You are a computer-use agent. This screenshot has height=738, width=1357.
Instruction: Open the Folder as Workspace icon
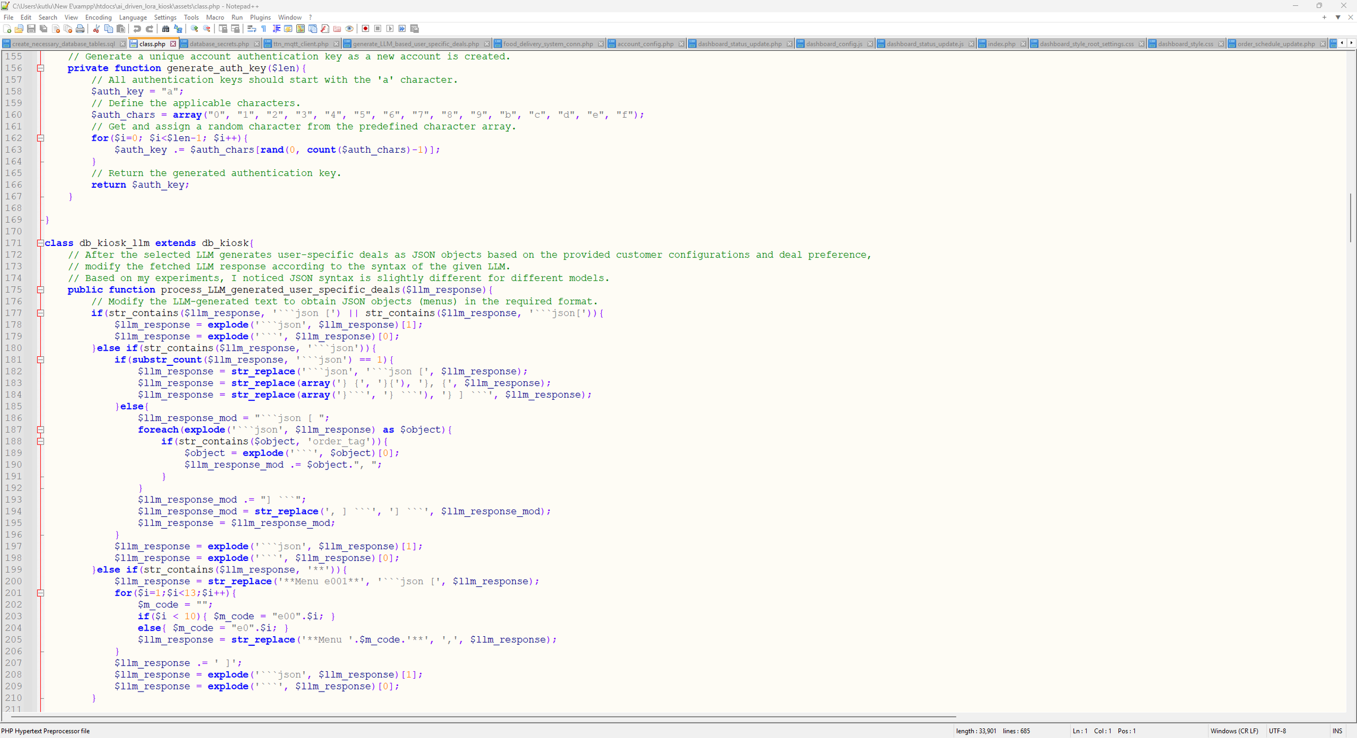[x=337, y=29]
